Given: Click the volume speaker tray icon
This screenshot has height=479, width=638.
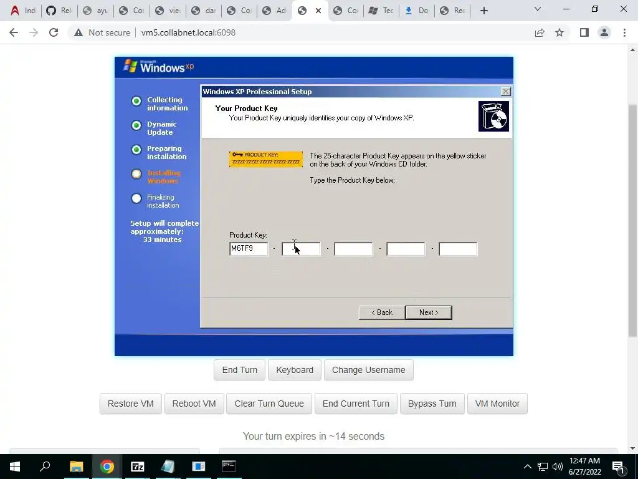Looking at the screenshot, I should [x=558, y=467].
